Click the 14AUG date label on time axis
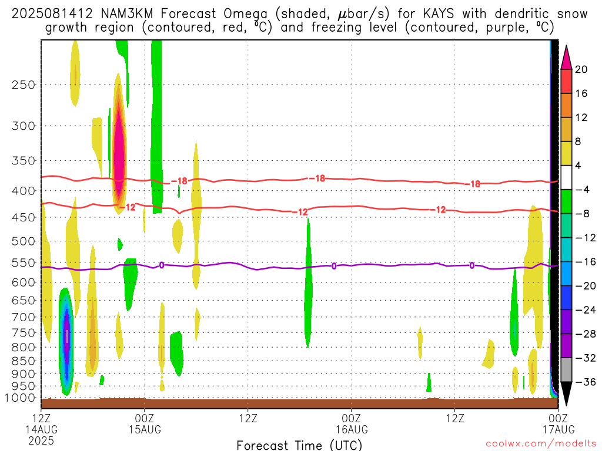Image resolution: width=602 pixels, height=451 pixels. click(x=42, y=429)
